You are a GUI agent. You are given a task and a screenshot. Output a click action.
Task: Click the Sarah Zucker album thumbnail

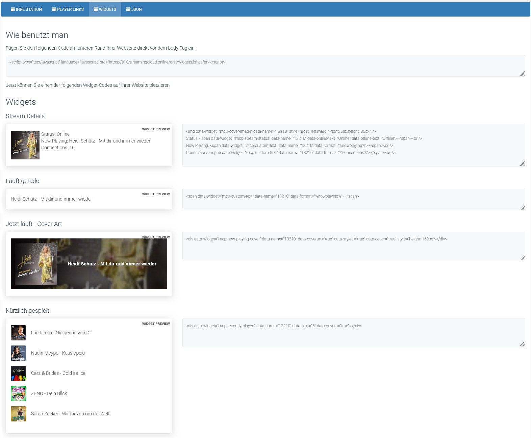[18, 414]
